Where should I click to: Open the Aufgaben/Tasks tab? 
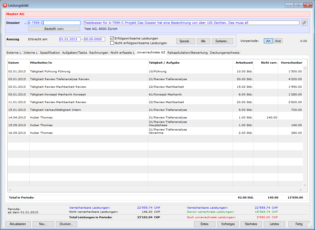74,53
